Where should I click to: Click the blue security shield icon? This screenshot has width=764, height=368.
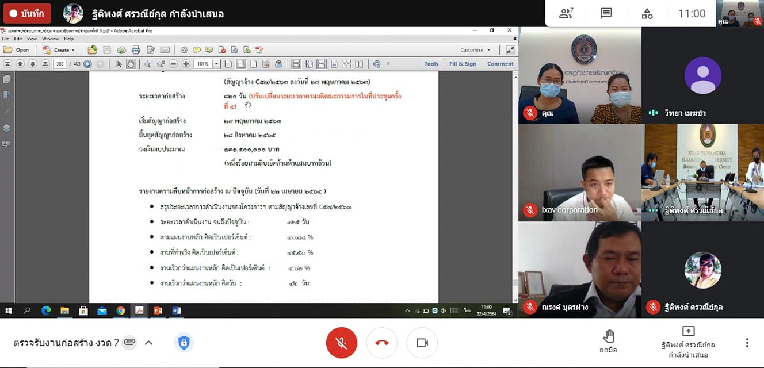184,343
